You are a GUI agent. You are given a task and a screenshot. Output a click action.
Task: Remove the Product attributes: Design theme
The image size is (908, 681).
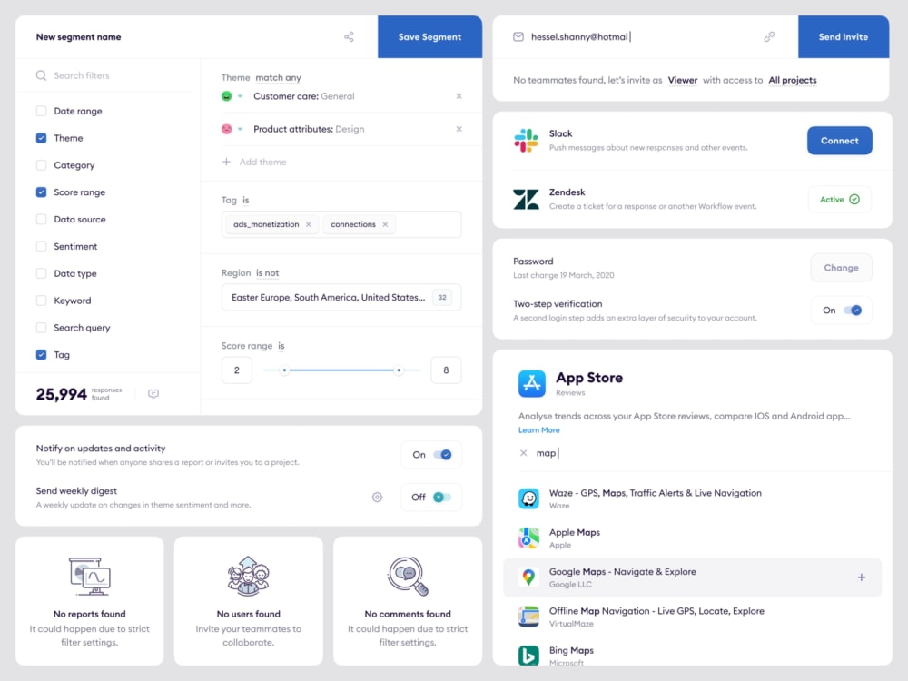pos(459,129)
